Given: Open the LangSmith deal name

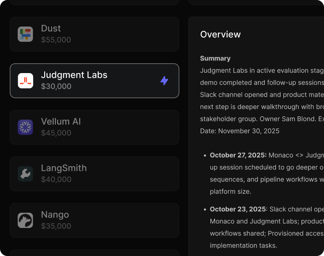Looking at the screenshot, I should pos(64,168).
